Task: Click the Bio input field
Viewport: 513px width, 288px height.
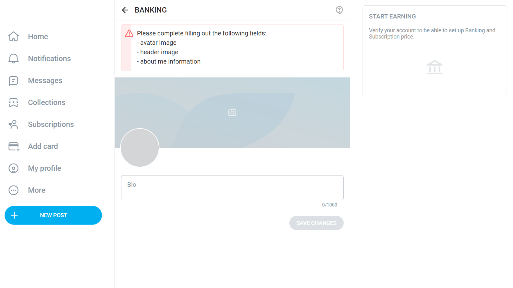Action: [x=232, y=187]
